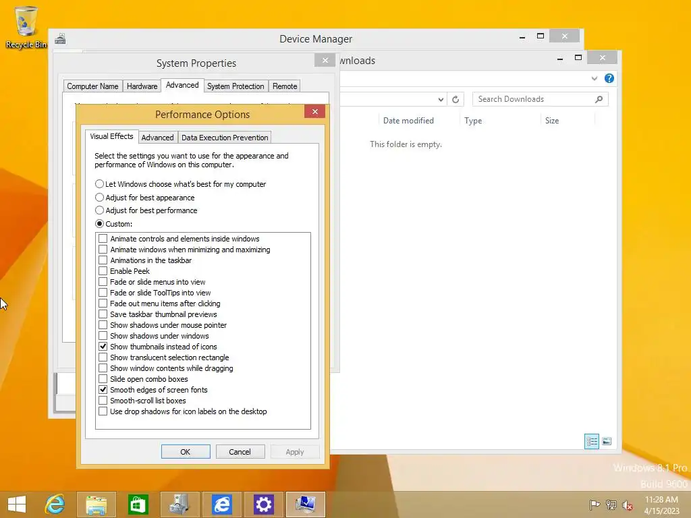This screenshot has width=691, height=518.
Task: Open the network tray icon
Action: point(611,505)
